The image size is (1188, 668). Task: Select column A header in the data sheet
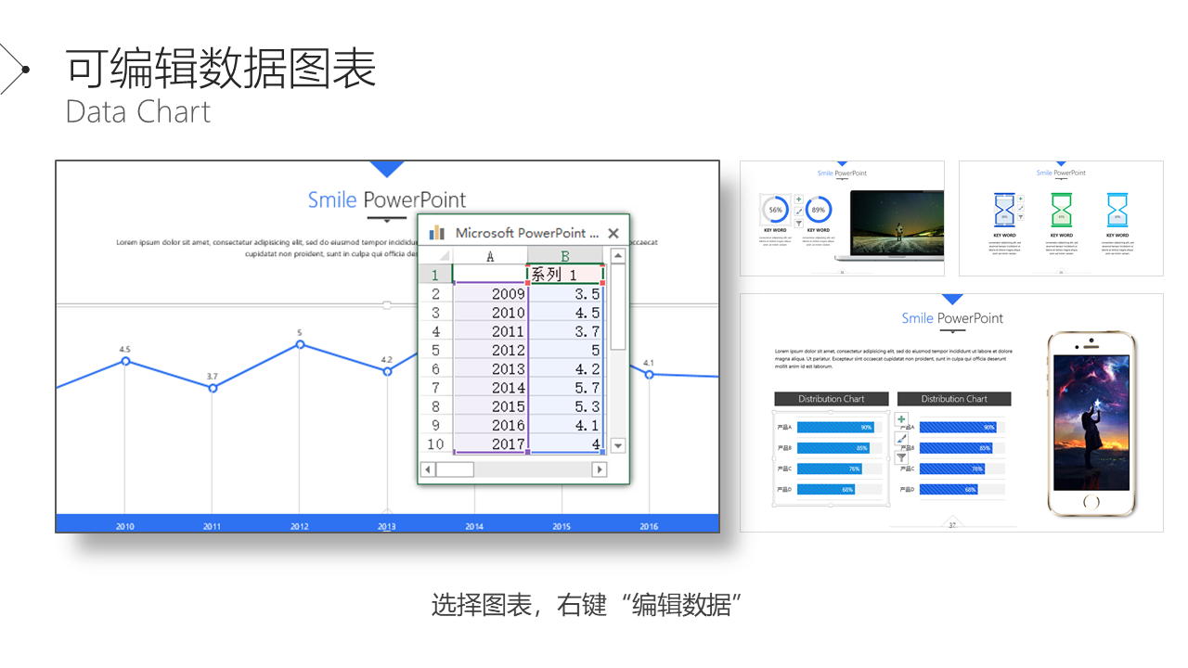490,256
